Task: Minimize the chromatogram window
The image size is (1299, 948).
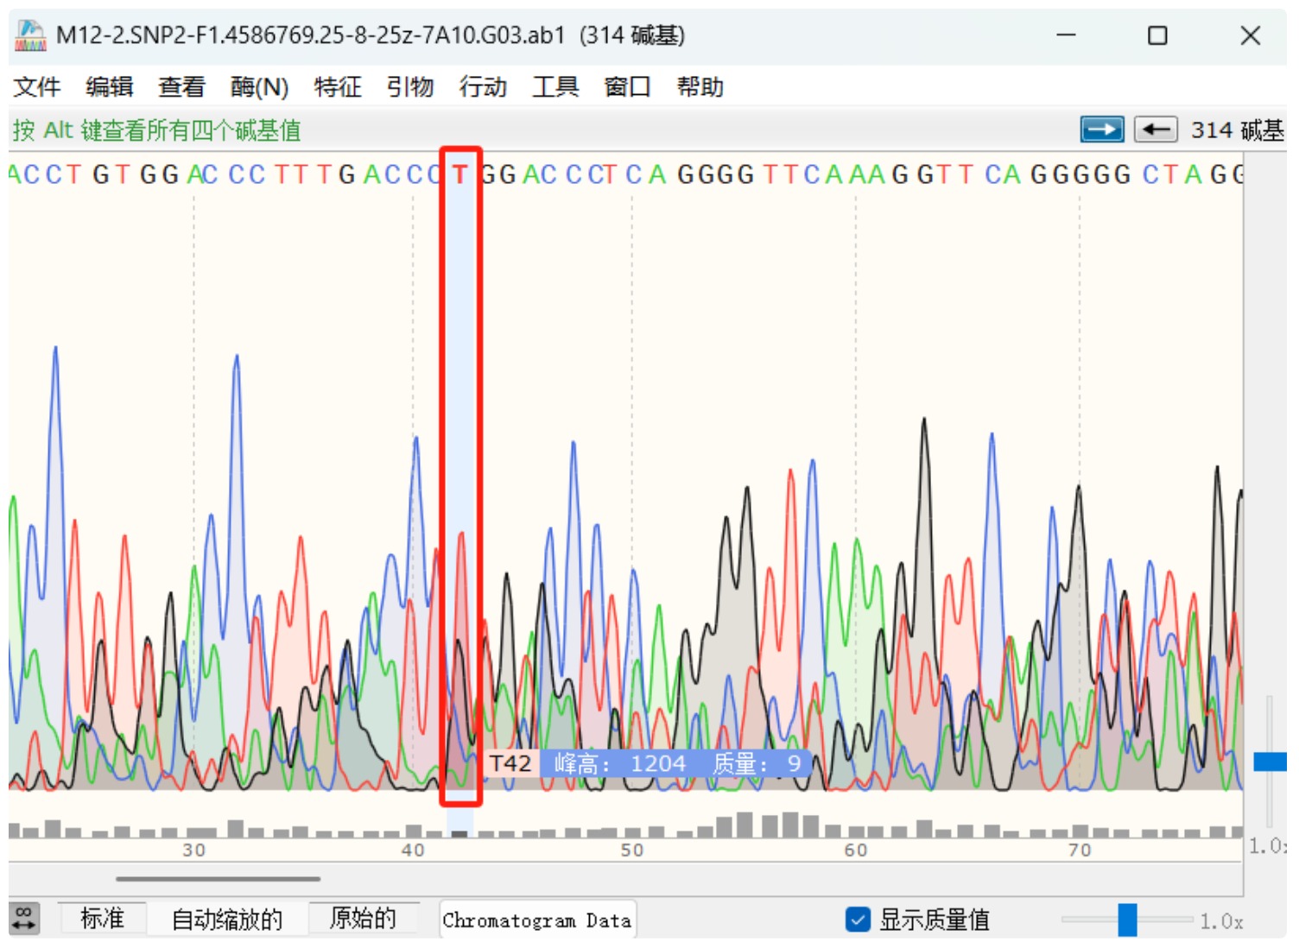Action: pyautogui.click(x=1066, y=35)
